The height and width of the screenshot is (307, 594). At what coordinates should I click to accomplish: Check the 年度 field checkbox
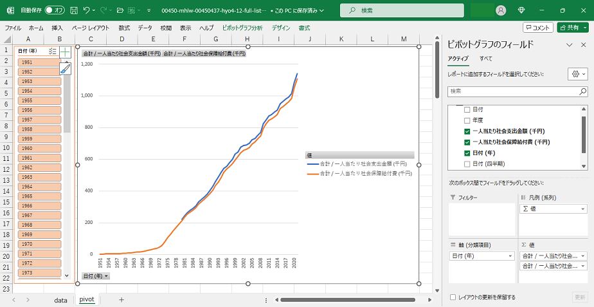click(467, 120)
